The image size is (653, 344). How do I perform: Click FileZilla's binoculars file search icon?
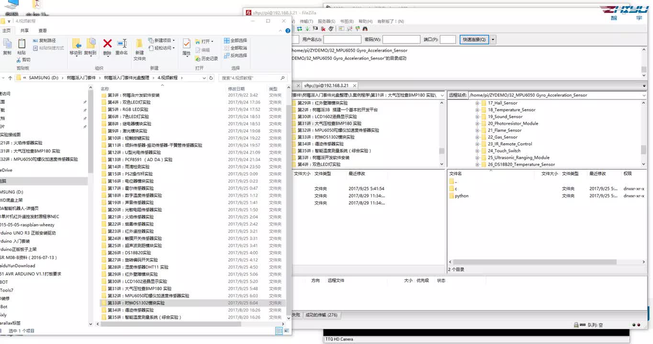[365, 29]
